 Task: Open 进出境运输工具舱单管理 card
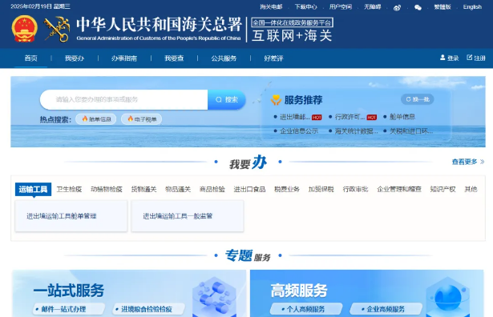(71, 216)
